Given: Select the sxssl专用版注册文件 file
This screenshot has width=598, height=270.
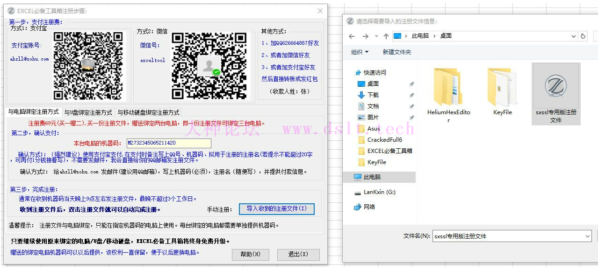Looking at the screenshot, I should 556,94.
